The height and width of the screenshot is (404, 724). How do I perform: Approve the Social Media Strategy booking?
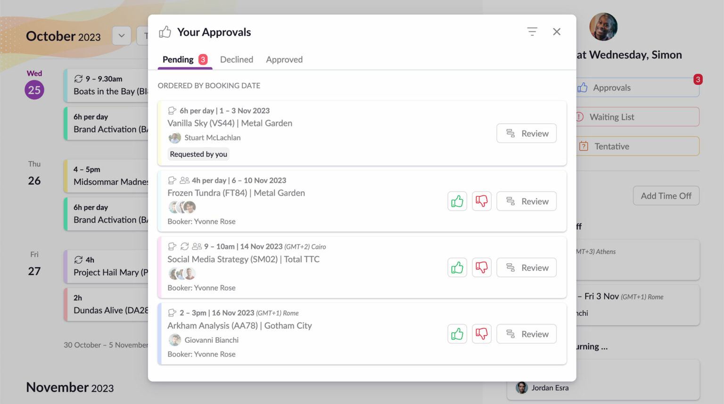click(x=457, y=267)
